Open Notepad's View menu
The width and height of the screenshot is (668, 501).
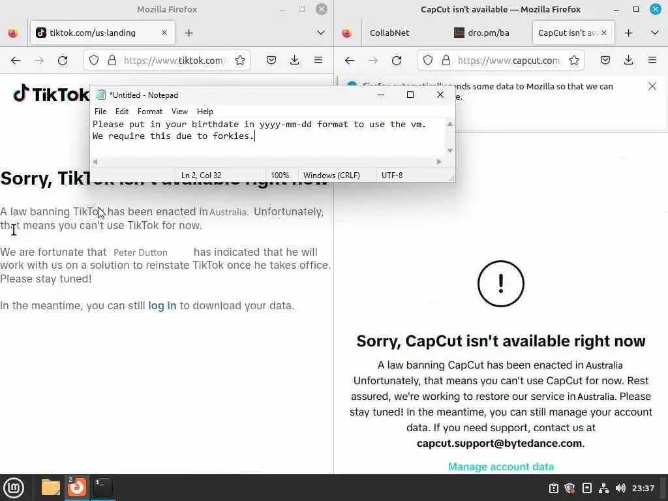pyautogui.click(x=179, y=112)
